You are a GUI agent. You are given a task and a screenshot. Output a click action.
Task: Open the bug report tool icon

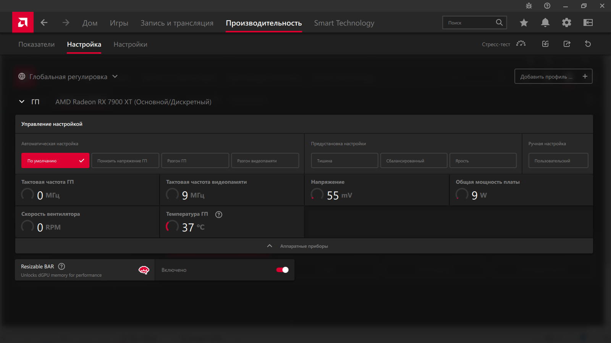(x=529, y=6)
